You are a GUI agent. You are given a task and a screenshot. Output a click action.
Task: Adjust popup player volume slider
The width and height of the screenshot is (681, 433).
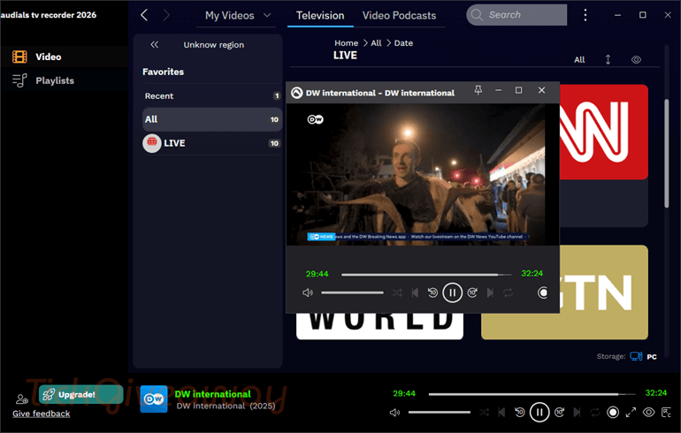pos(352,292)
